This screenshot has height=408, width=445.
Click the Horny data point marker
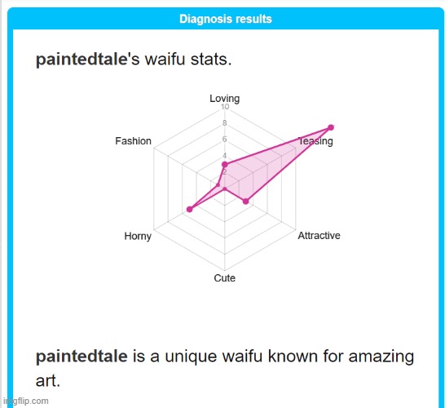(190, 209)
